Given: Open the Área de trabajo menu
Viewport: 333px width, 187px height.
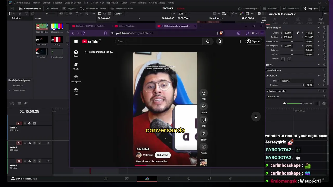Looking at the screenshot, I should [x=157, y=3].
